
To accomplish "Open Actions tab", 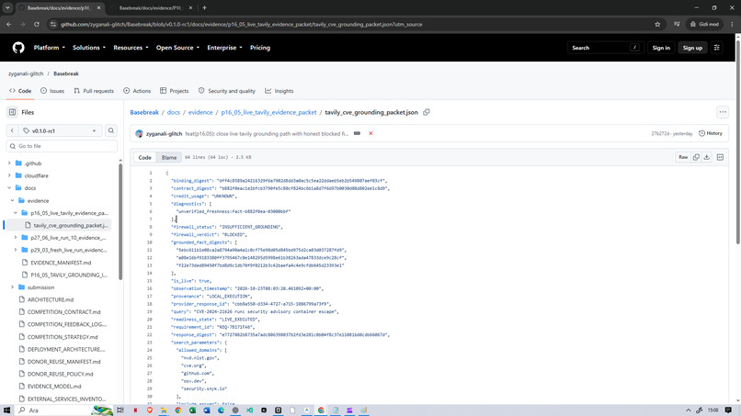I will click(137, 91).
